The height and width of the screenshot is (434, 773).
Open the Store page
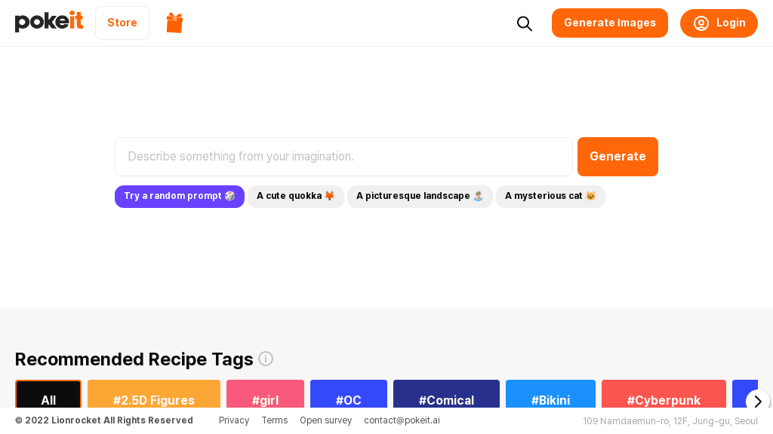coord(122,23)
